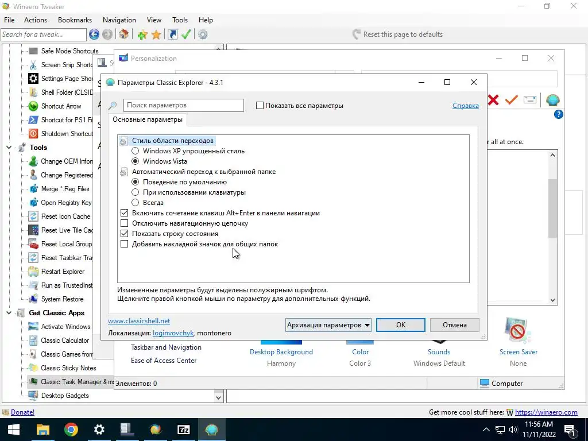Click the green checkmark toolbar icon
This screenshot has width=588, height=441.
pyautogui.click(x=186, y=34)
